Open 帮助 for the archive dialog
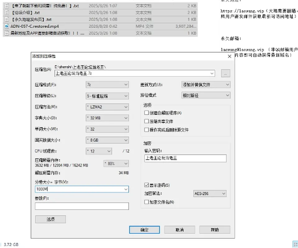The image size is (298, 248). pyautogui.click(x=215, y=230)
